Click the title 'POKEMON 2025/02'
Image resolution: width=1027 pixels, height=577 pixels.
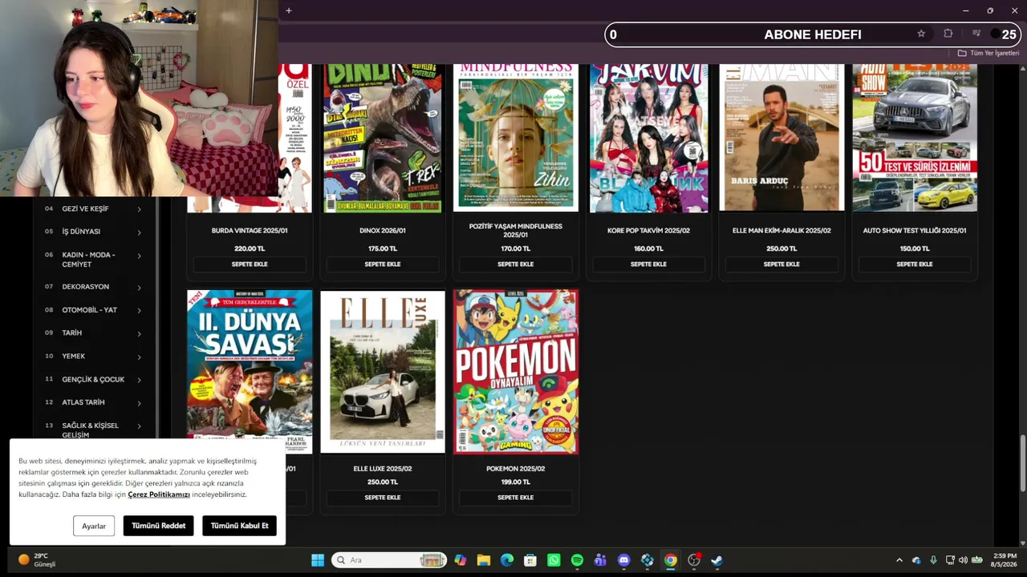[515, 469]
